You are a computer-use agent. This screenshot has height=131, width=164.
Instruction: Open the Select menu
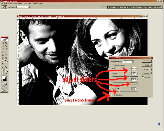[20, 4]
